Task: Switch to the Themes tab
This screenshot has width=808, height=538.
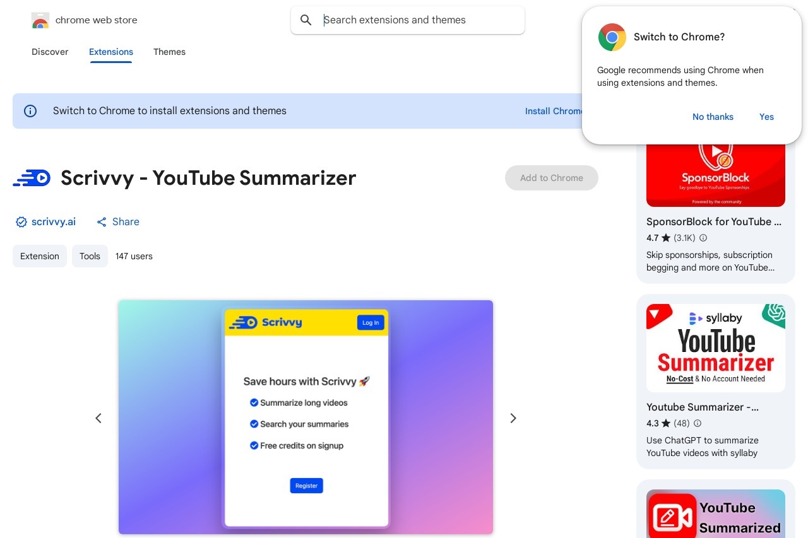Action: click(169, 52)
